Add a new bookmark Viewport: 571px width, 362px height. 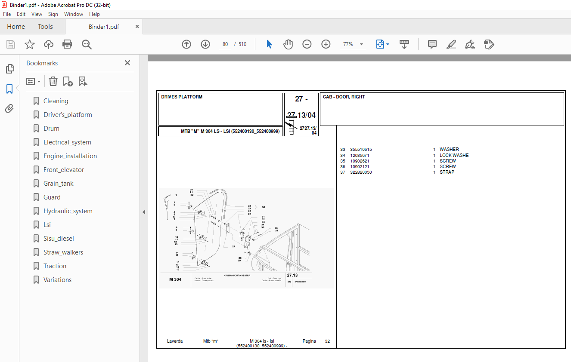coord(68,81)
